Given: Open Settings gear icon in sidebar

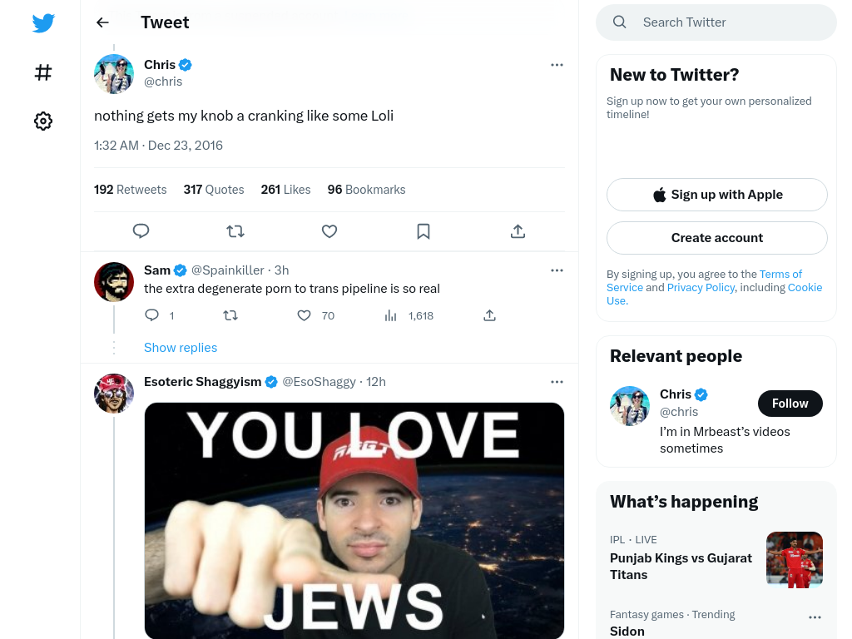Looking at the screenshot, I should 43,121.
